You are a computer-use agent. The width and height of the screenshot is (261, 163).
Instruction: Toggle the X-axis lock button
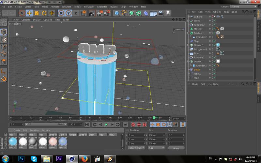click(x=61, y=13)
